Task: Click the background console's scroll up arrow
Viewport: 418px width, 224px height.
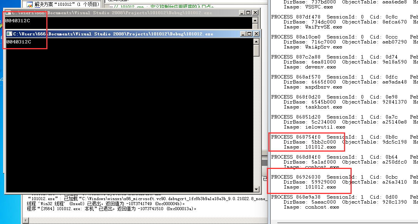Action: (x=255, y=20)
